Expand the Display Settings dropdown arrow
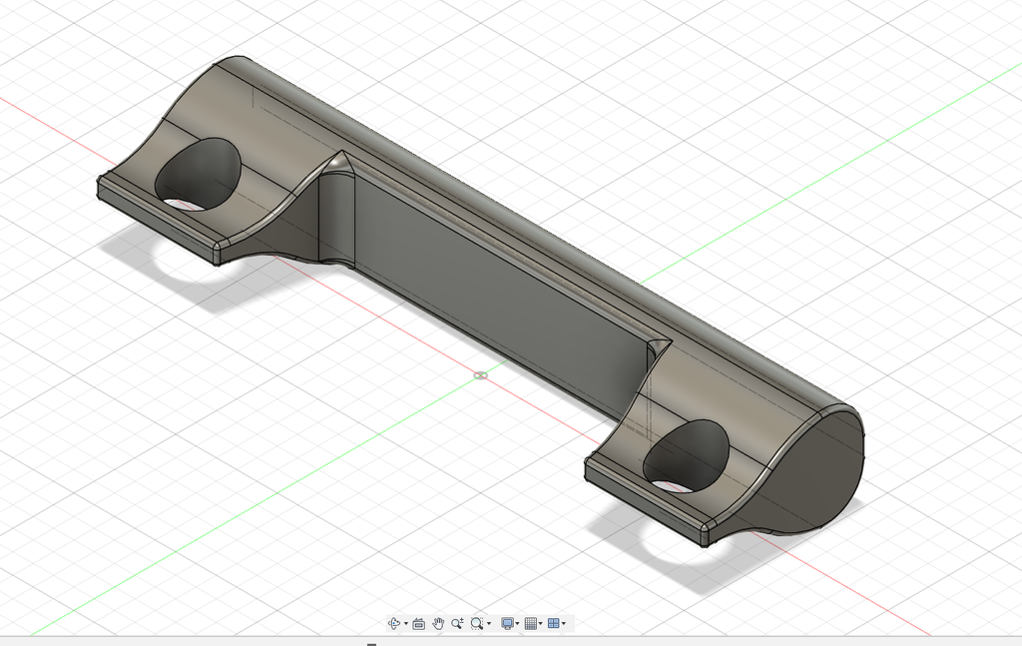The image size is (1022, 646). coord(518,623)
